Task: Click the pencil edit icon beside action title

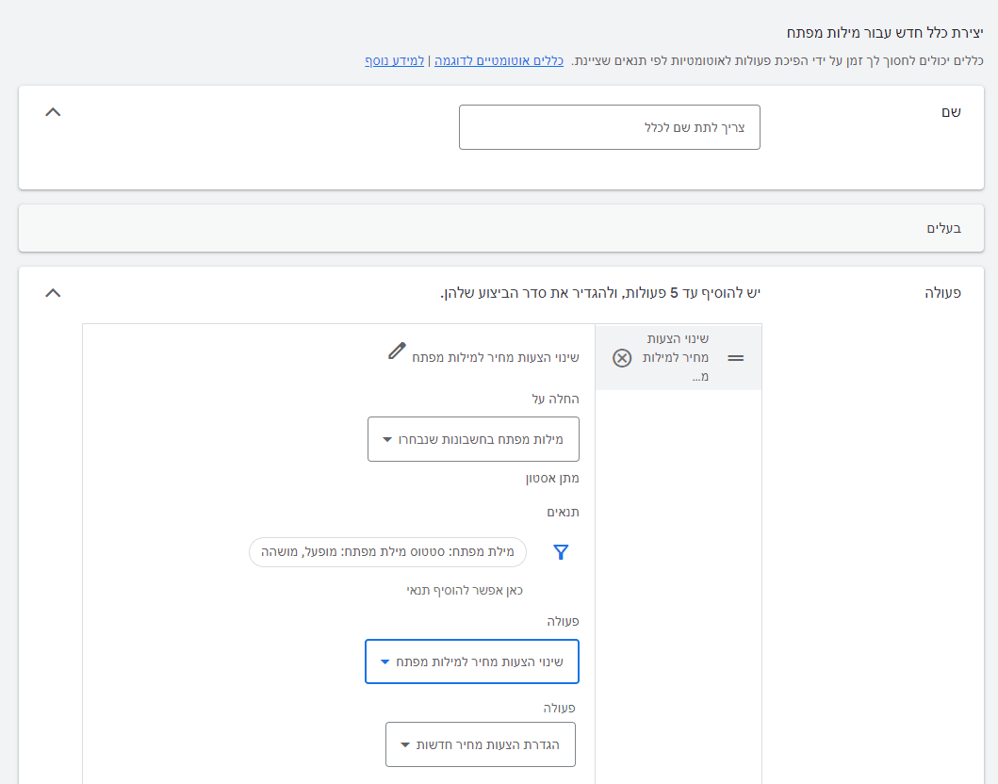Action: 397,351
